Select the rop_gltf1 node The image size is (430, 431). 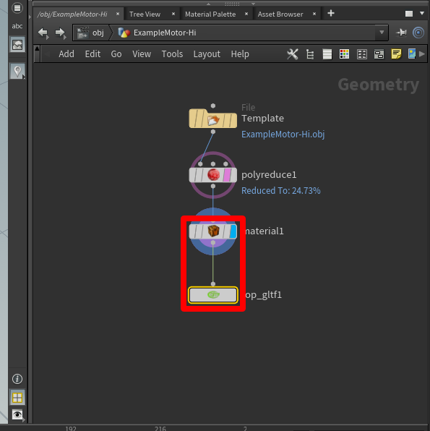213,295
